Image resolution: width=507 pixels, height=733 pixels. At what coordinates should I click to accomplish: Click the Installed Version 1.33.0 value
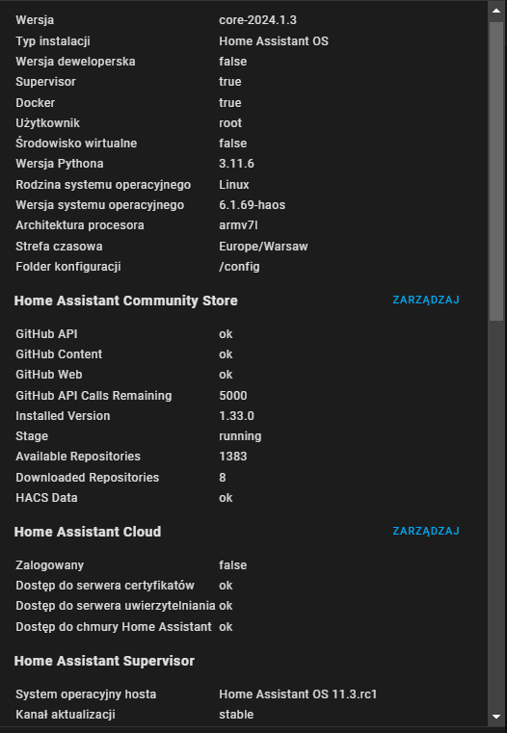tap(237, 415)
